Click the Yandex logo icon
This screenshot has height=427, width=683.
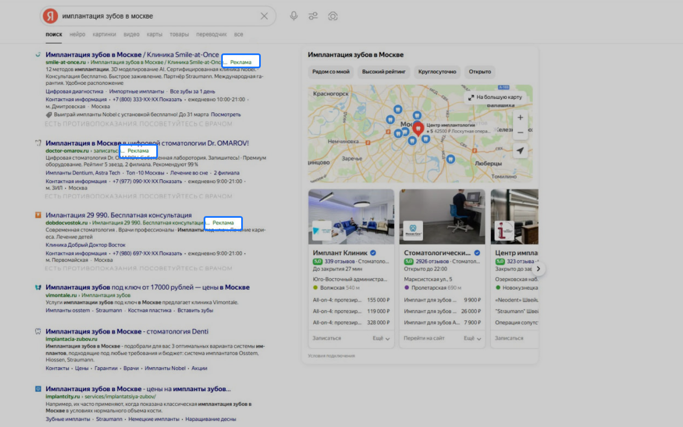click(50, 16)
